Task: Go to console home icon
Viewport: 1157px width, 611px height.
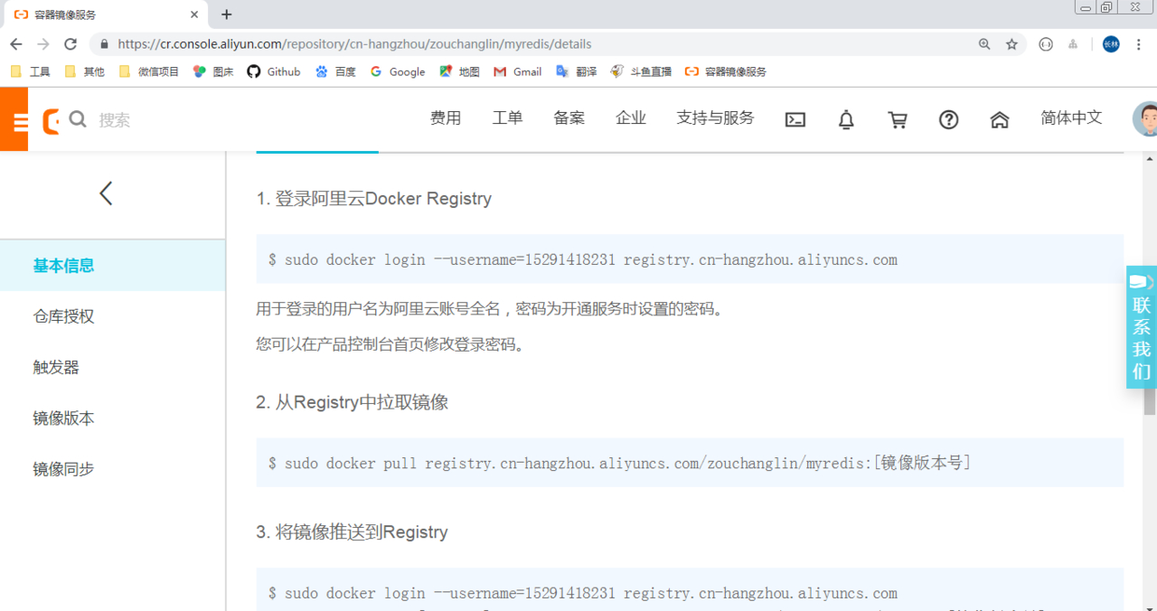Action: point(999,119)
